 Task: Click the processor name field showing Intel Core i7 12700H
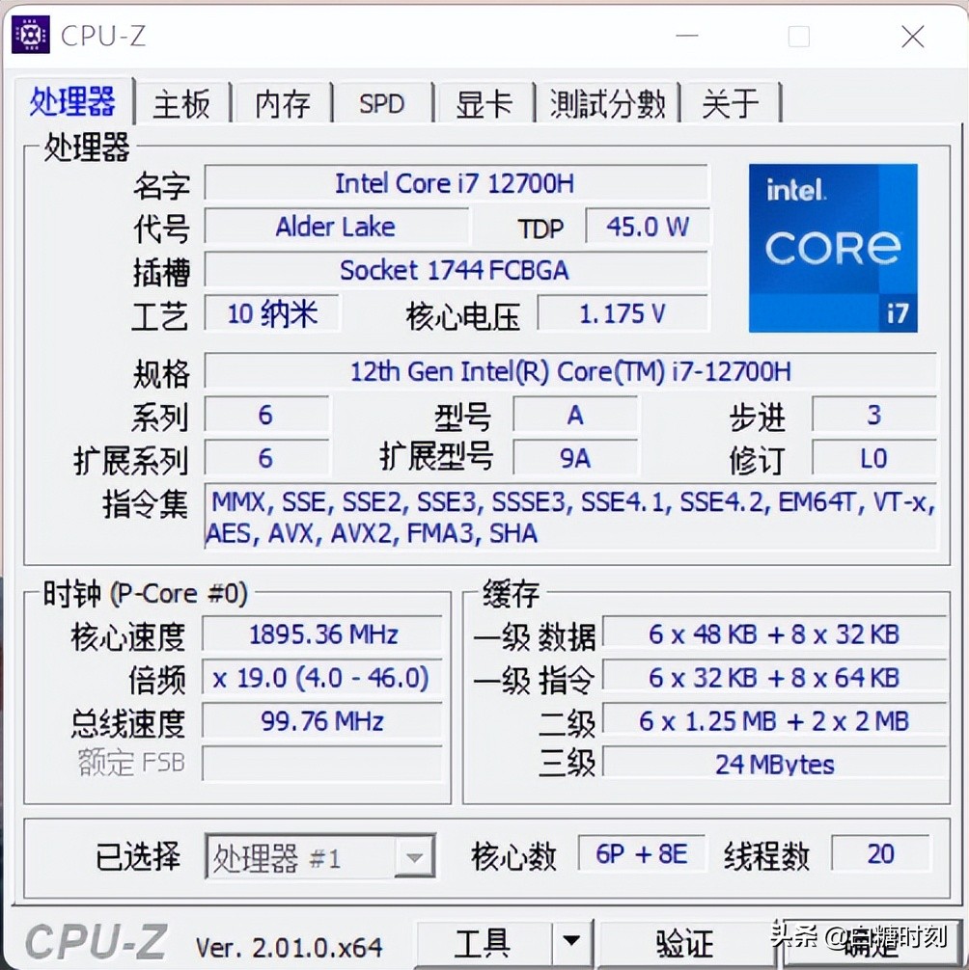(456, 183)
